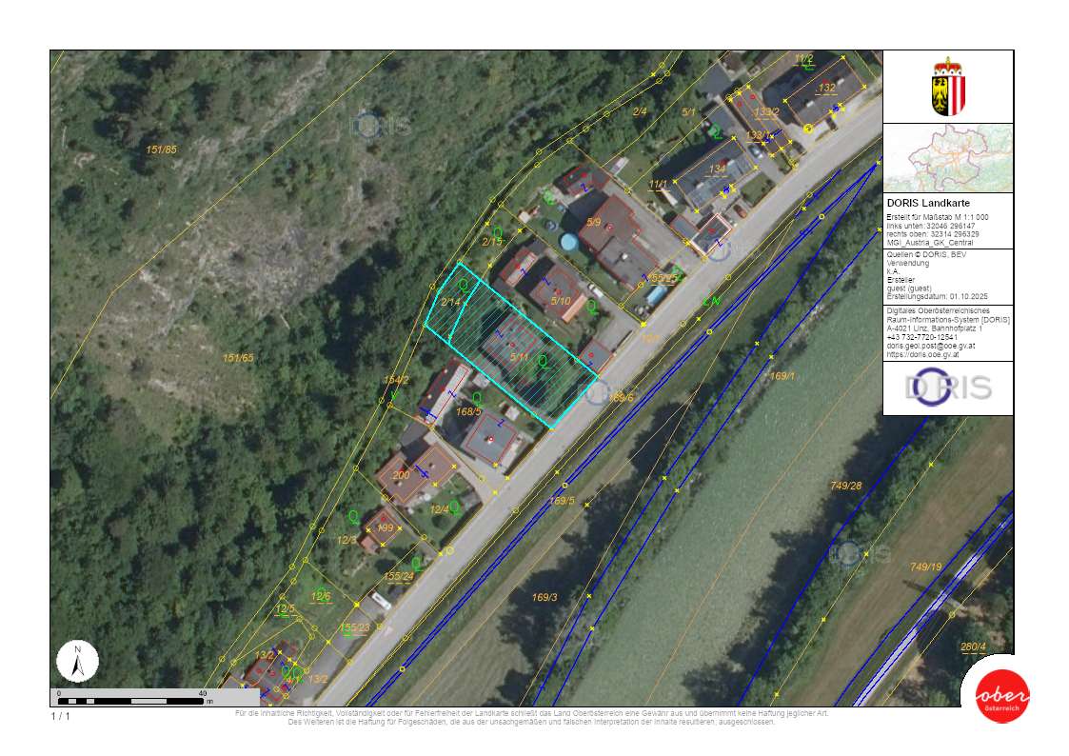Click the blue swimming pool symbol near house 5/9
Image resolution: width=1069 pixels, height=756 pixels.
coord(568,242)
